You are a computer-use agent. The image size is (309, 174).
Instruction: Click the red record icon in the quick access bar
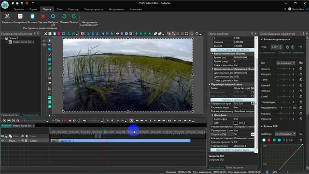point(27,3)
